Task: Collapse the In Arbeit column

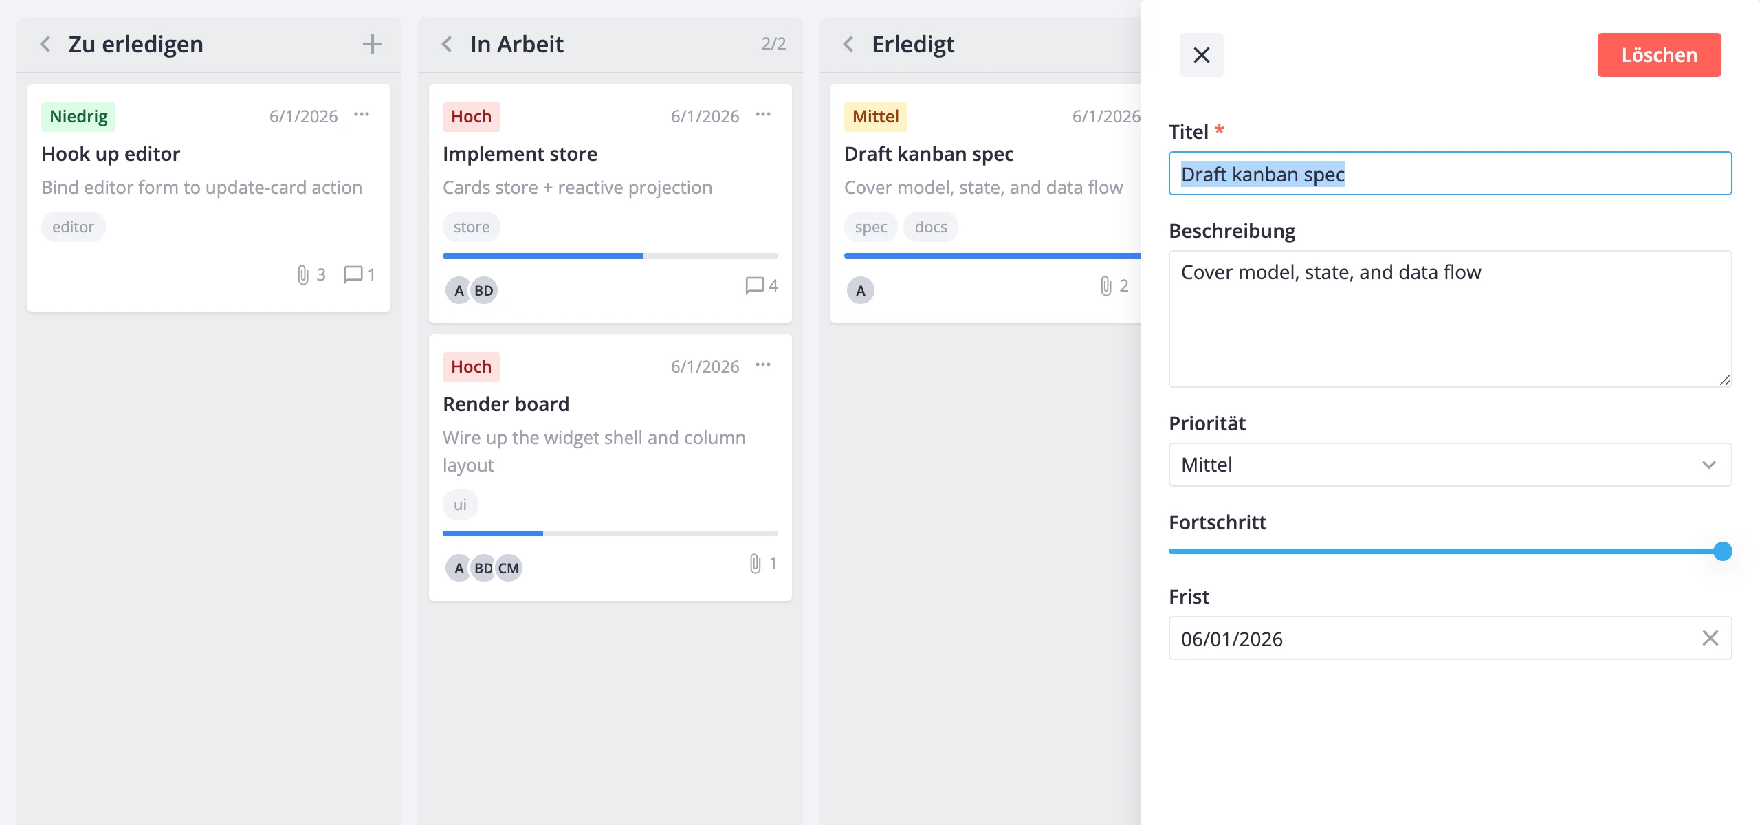Action: click(x=447, y=44)
